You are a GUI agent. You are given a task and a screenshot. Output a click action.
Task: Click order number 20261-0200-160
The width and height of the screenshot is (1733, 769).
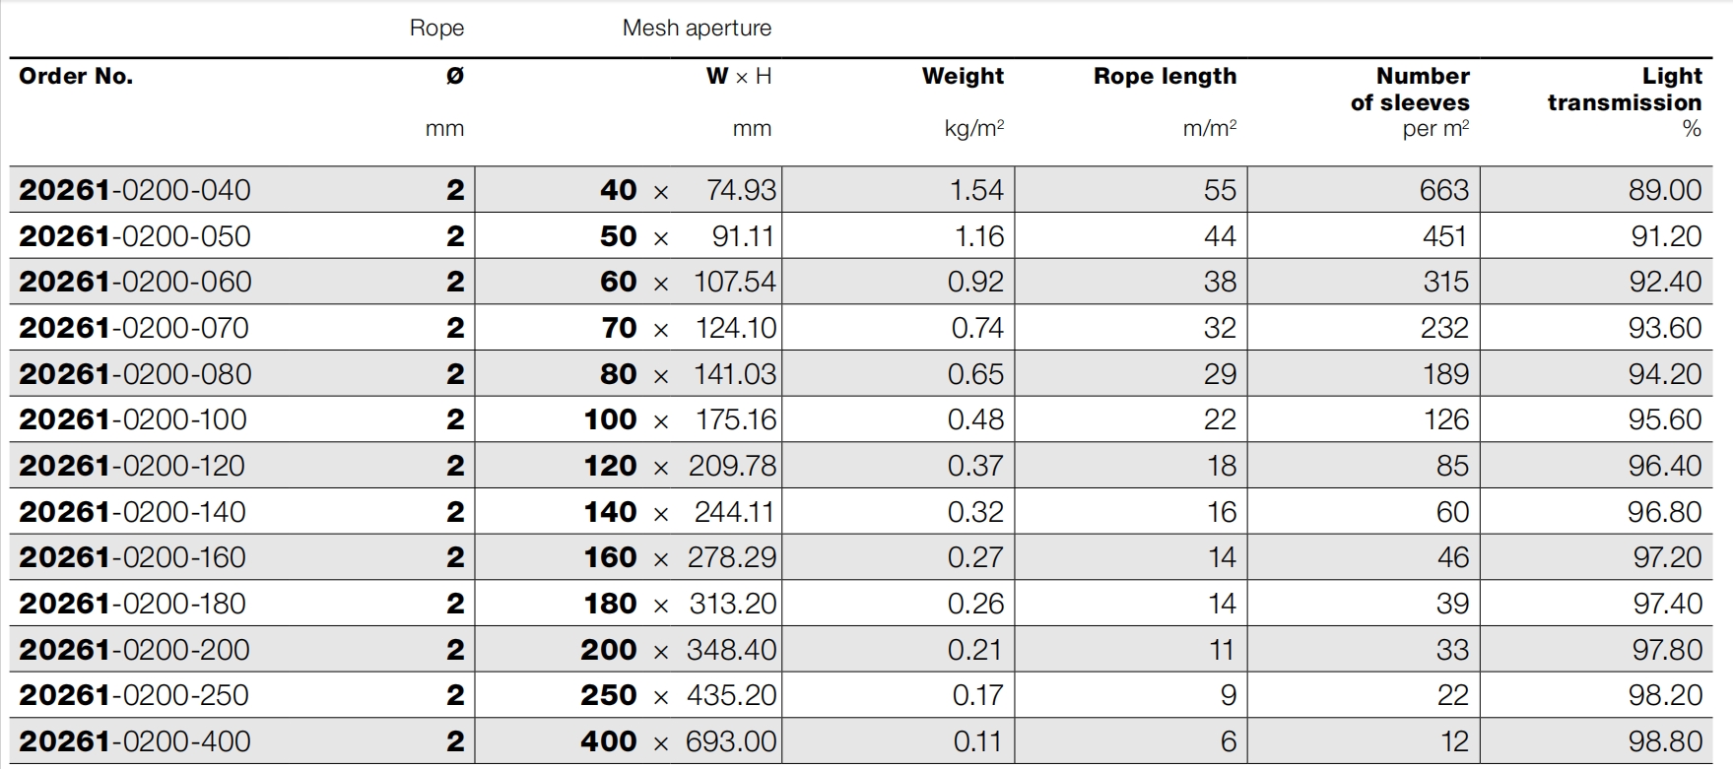click(x=133, y=557)
